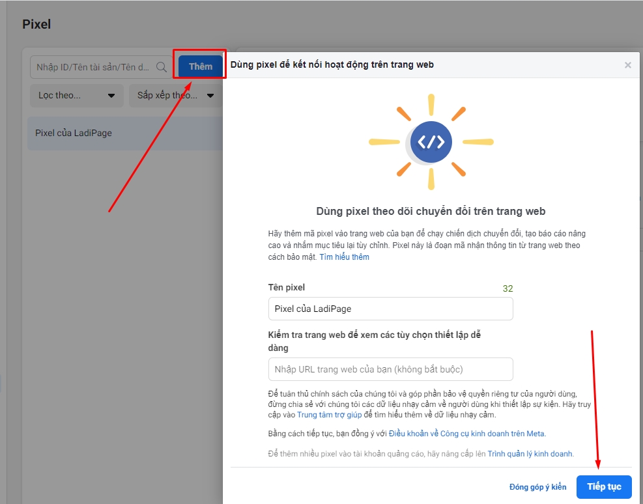Click the dialog title bar text

(x=332, y=64)
